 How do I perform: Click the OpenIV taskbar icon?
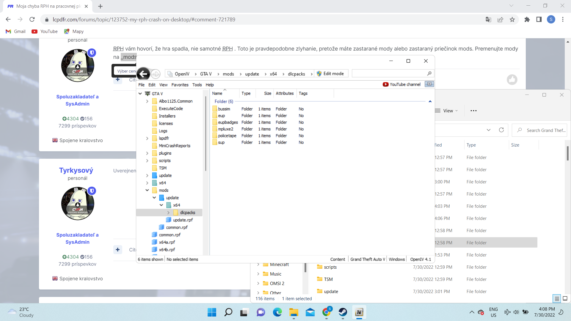[x=359, y=312]
